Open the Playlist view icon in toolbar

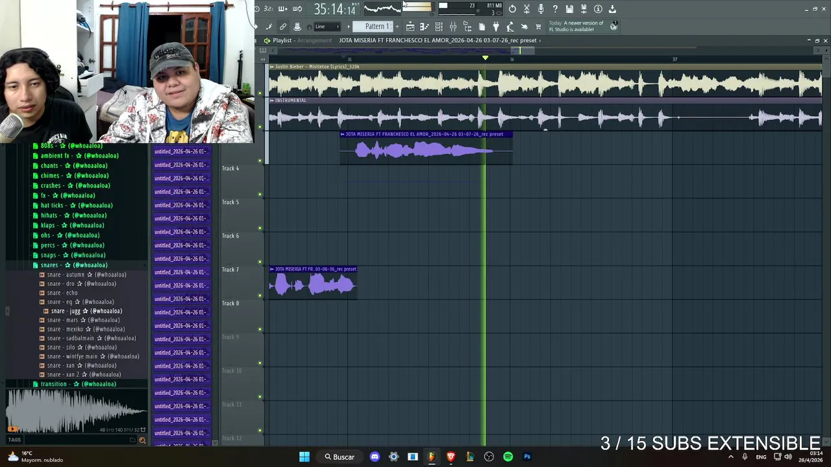click(410, 27)
